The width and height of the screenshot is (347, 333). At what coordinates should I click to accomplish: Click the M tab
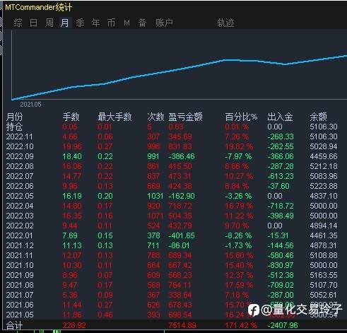coord(127,23)
